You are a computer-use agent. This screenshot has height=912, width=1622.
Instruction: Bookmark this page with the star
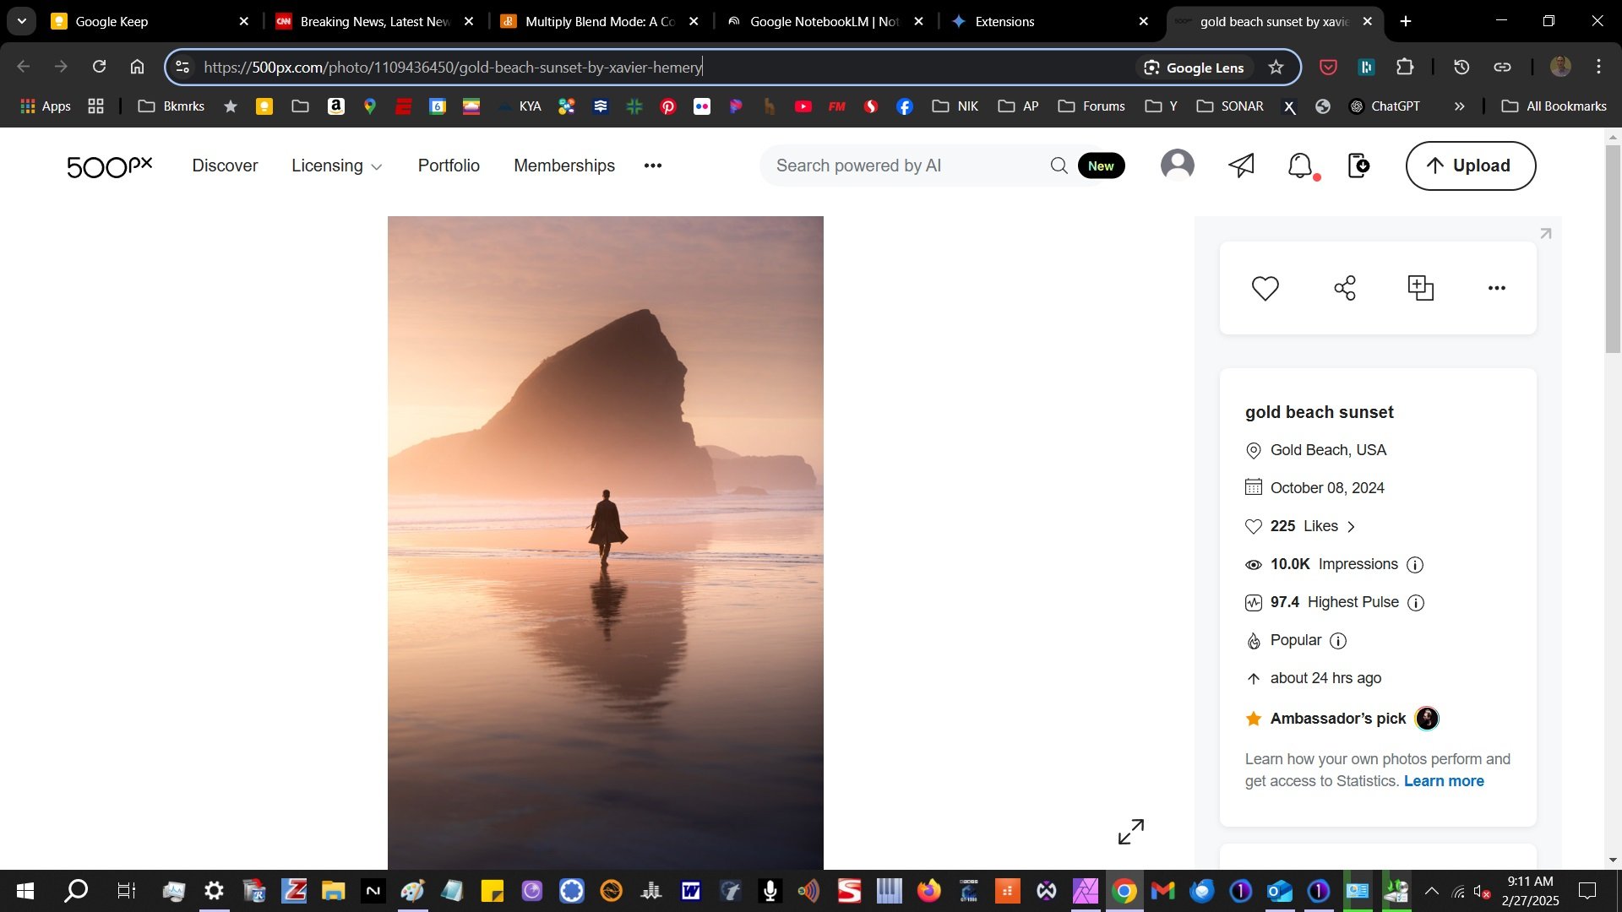[x=1276, y=68]
